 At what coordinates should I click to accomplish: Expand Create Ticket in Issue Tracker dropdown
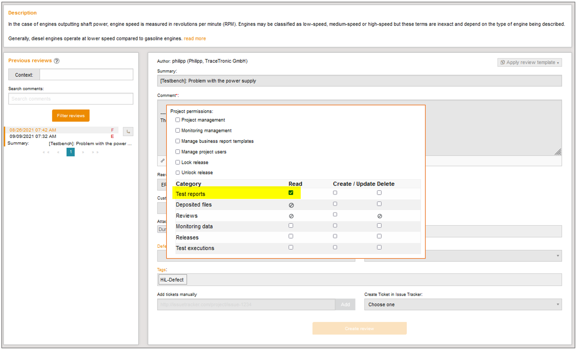tap(462, 305)
